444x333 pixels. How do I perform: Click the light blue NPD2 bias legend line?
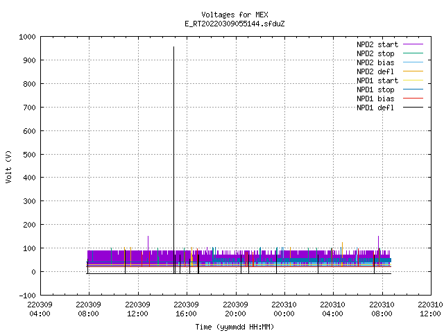pos(413,62)
